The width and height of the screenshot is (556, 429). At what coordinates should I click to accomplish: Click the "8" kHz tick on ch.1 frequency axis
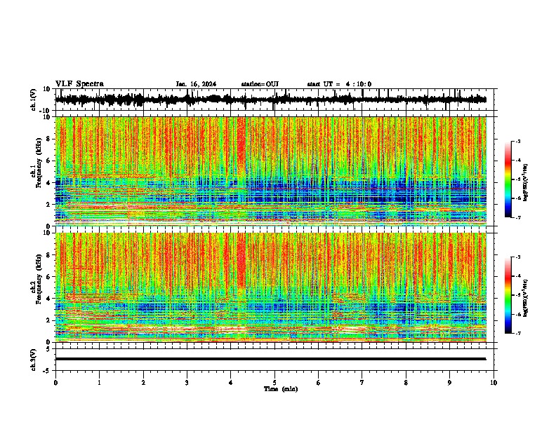pyautogui.click(x=49, y=139)
